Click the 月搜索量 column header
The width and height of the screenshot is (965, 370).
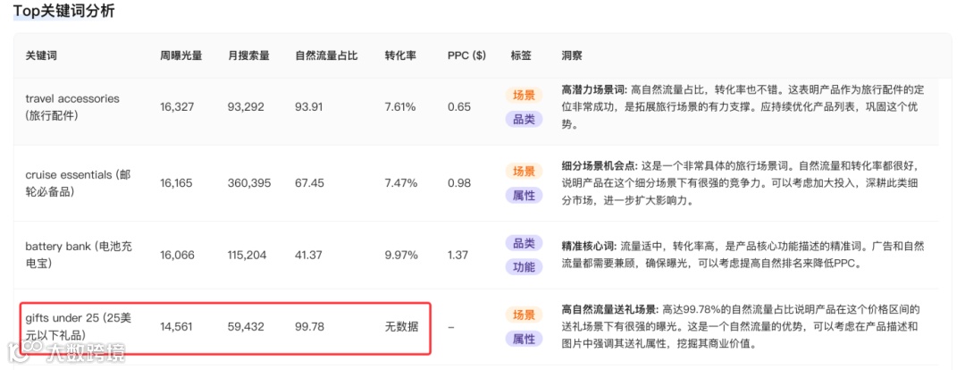tap(248, 55)
